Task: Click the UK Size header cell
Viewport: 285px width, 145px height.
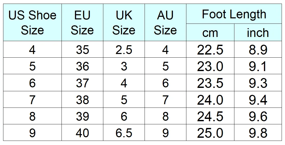Action: tap(124, 22)
